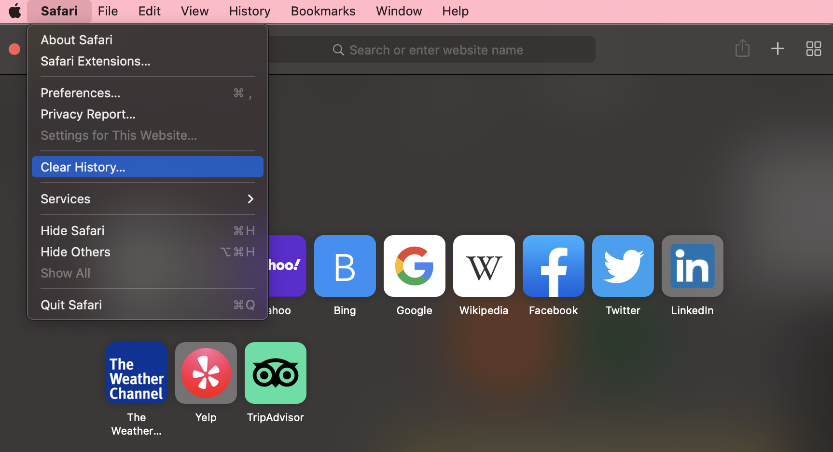The image size is (833, 452).
Task: Click the Bing label text
Action: tap(345, 310)
